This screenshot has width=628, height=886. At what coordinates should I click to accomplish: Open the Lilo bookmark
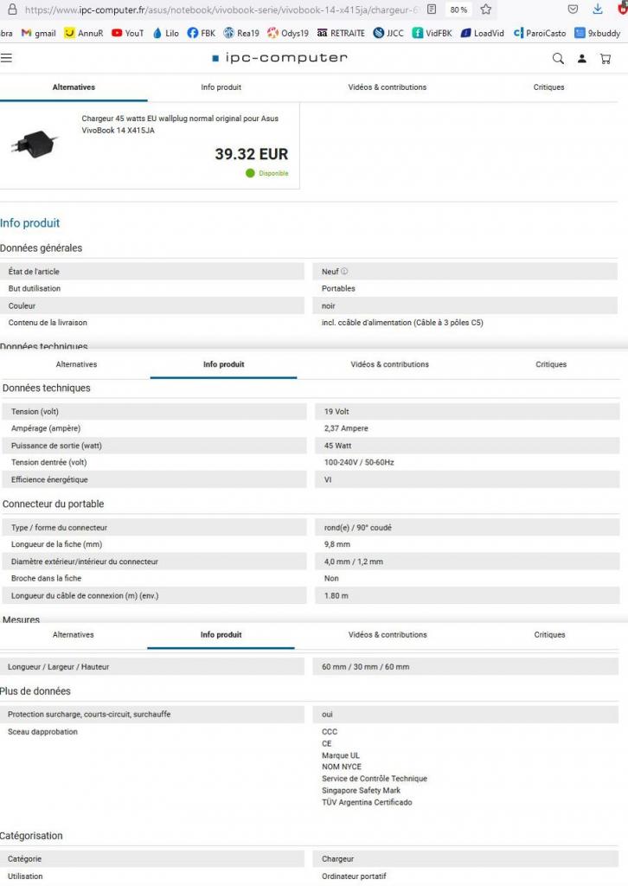coord(165,34)
